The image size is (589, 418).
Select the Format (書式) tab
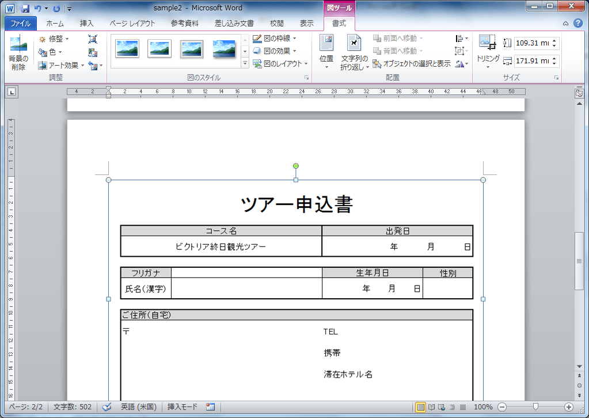(339, 23)
